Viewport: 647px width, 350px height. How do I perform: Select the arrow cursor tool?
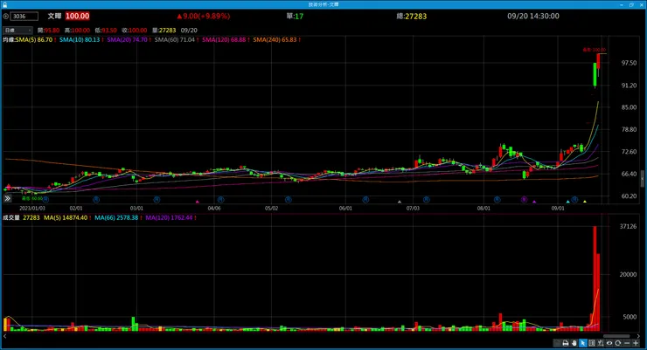pos(582,343)
